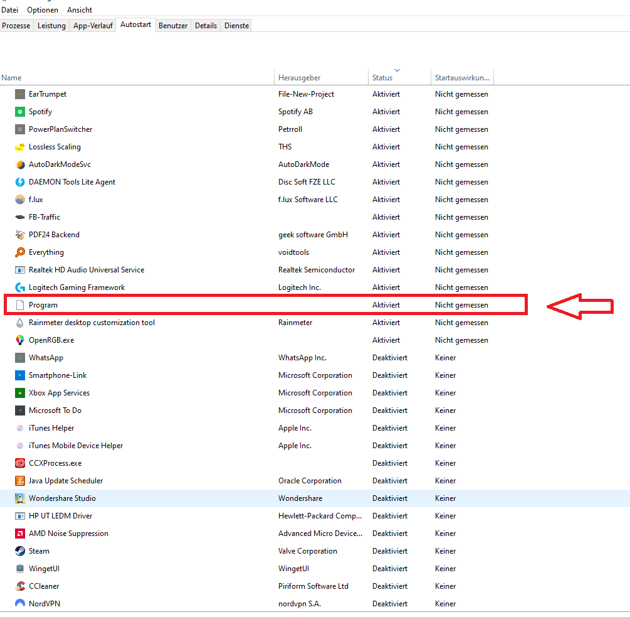Click Keiner impact for NordVPN

click(x=445, y=604)
